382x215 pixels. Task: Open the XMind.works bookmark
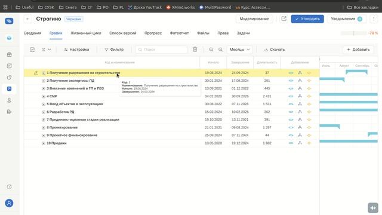point(180,7)
